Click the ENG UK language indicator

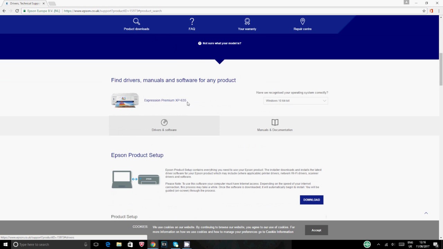410,245
